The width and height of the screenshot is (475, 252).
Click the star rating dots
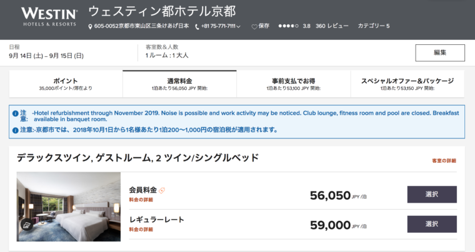click(x=288, y=26)
